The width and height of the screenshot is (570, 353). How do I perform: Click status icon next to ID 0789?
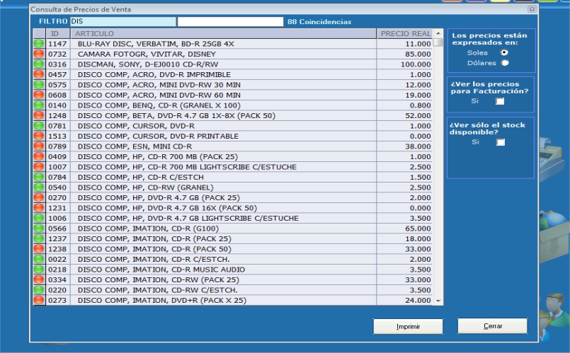pos(38,146)
